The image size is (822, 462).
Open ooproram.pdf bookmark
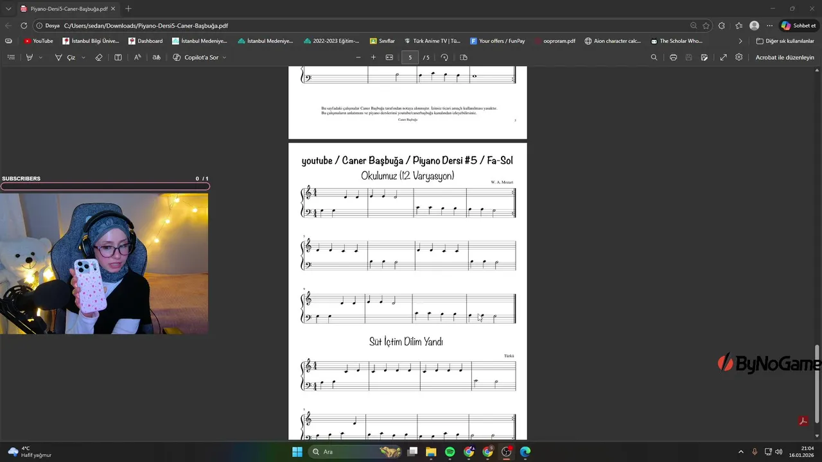click(555, 41)
